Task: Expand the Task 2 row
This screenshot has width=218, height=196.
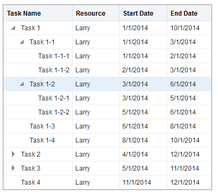Action: coord(13,154)
